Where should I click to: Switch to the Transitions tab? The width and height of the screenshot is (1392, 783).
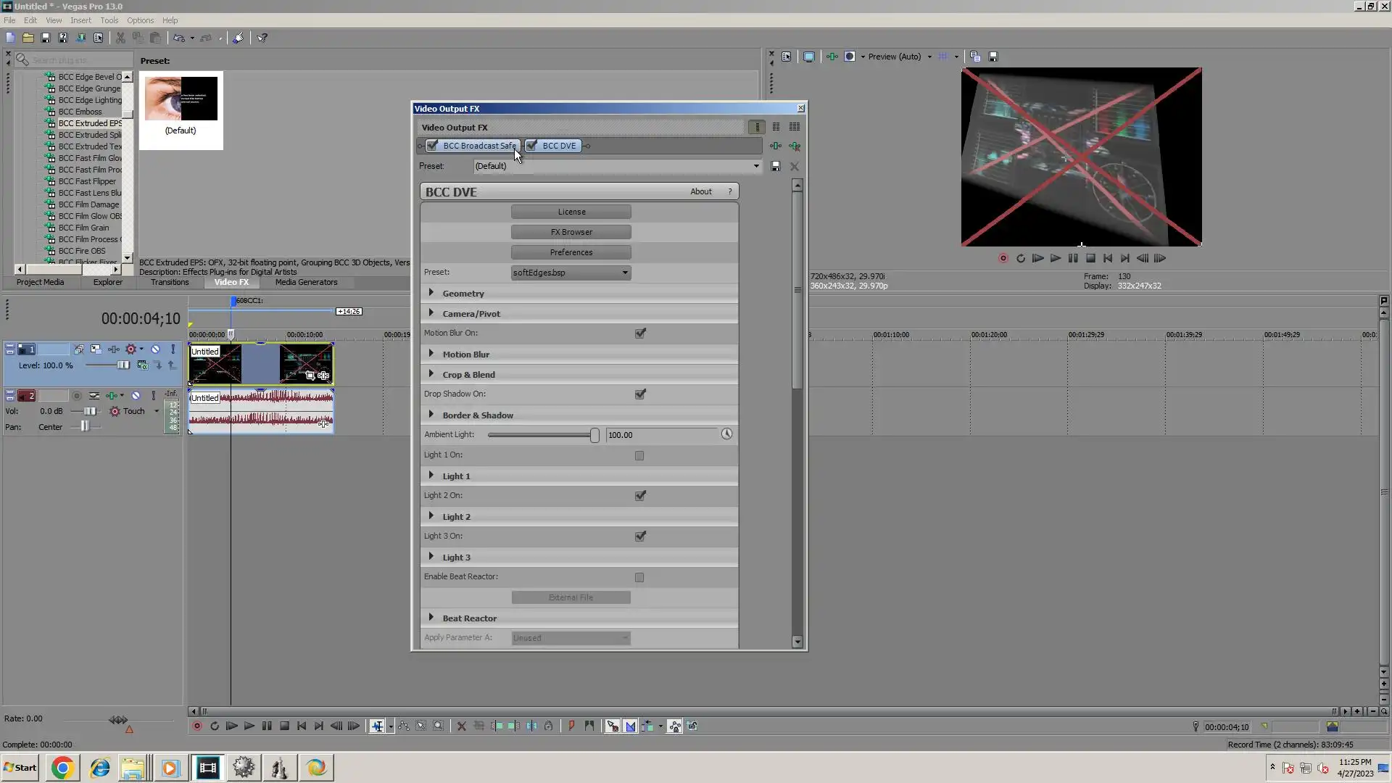coord(170,283)
